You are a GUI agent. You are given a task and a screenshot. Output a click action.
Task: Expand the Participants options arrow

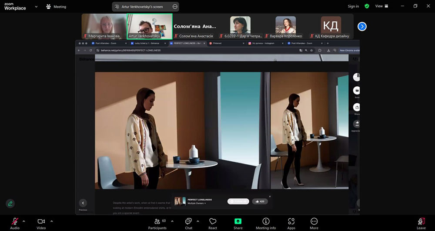(172, 221)
